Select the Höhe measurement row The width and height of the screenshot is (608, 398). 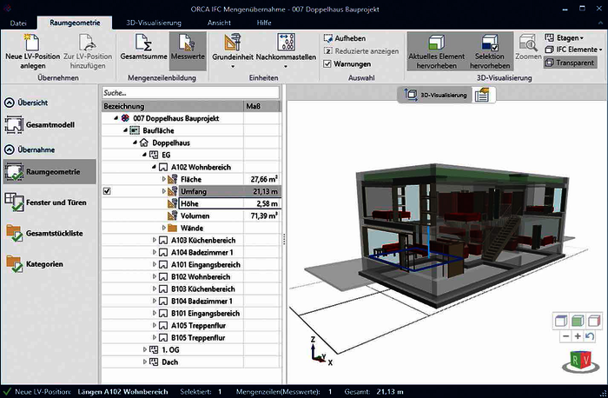(230, 203)
